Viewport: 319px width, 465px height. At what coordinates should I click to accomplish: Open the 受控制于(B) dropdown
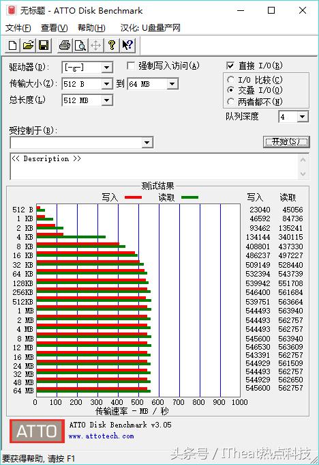click(147, 143)
